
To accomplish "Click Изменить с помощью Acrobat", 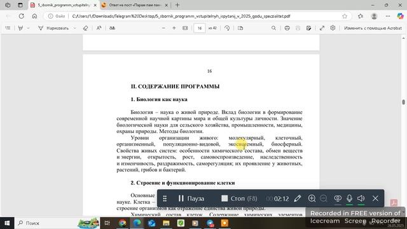I will point(373,28).
